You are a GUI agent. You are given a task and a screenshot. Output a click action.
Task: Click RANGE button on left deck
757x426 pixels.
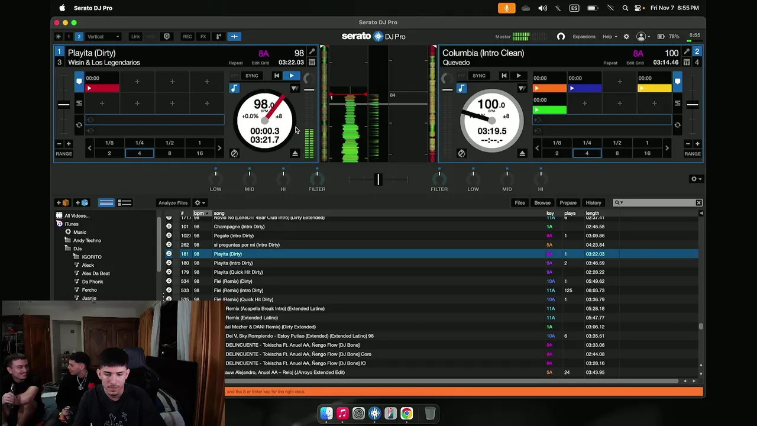(x=64, y=154)
